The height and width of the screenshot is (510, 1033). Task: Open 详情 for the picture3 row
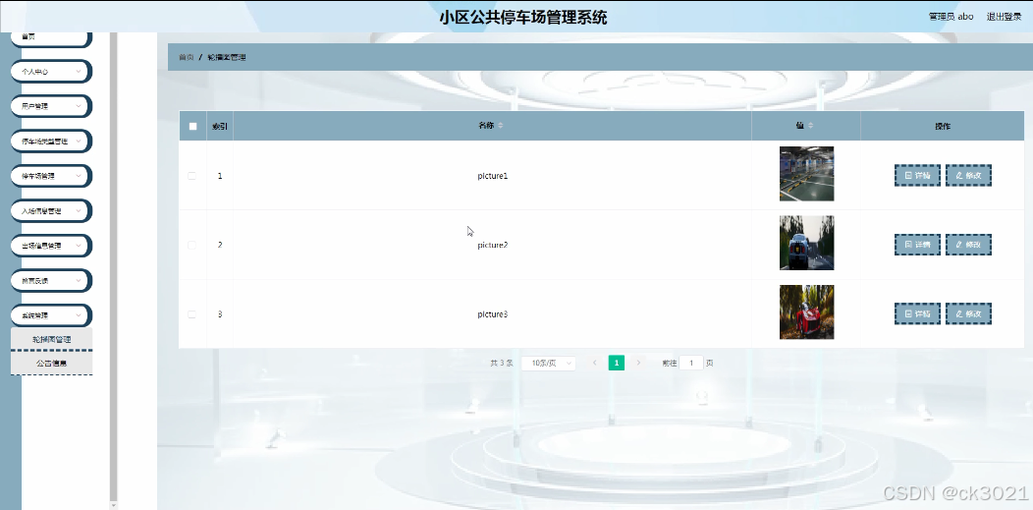pyautogui.click(x=917, y=314)
